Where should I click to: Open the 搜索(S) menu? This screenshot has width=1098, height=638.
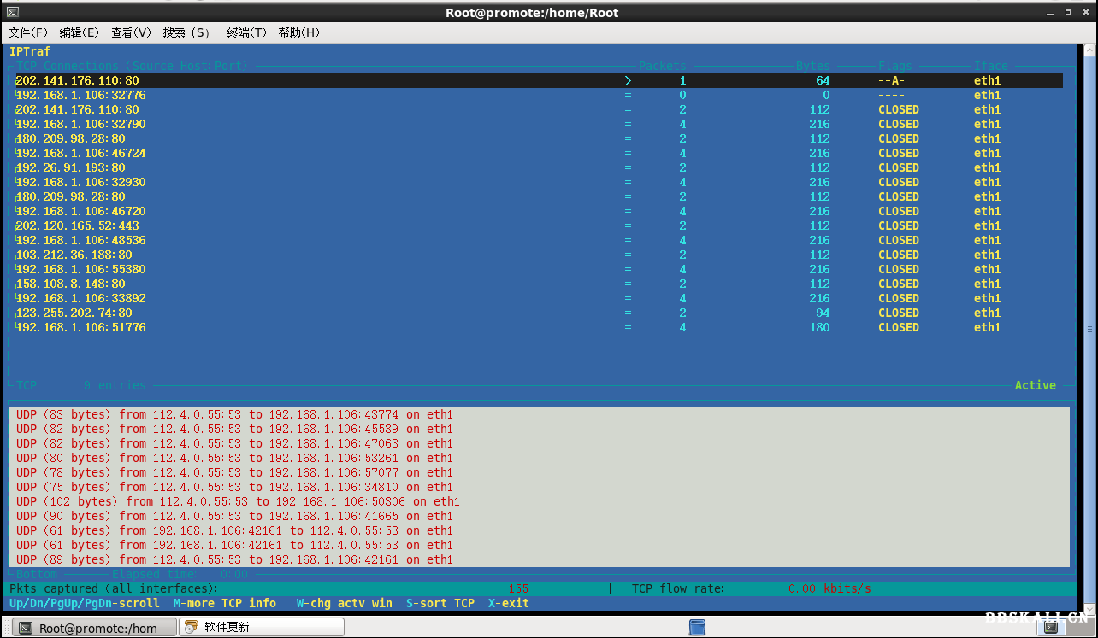pyautogui.click(x=186, y=32)
